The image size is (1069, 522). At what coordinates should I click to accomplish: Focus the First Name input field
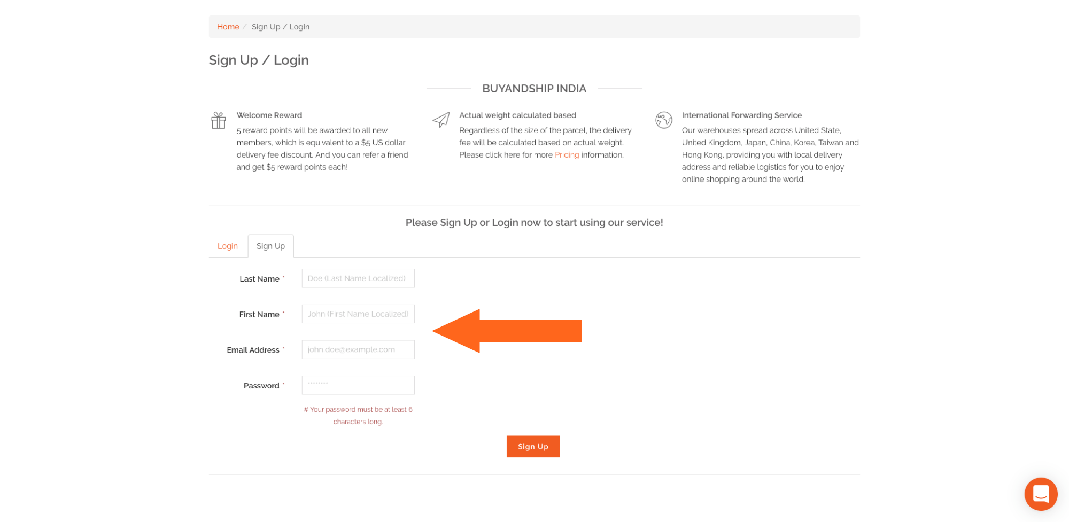pos(358,314)
